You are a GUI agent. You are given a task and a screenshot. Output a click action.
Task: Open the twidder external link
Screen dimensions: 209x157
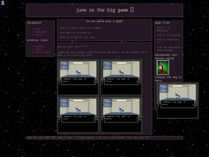pos(39,46)
